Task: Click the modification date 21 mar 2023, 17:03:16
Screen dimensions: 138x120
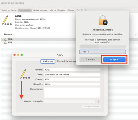Action: click(40, 28)
